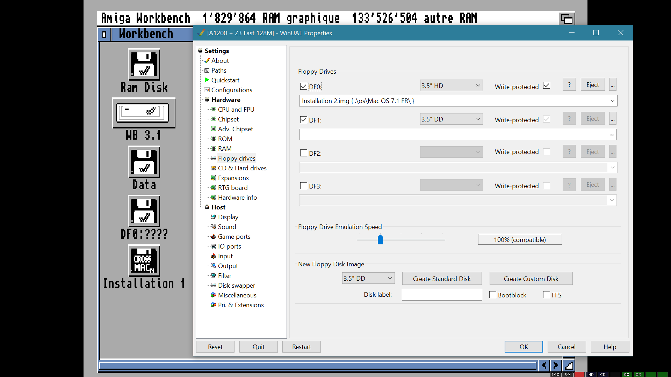The image size is (671, 377).
Task: Click the CD & Hard drives icon
Action: [214, 168]
